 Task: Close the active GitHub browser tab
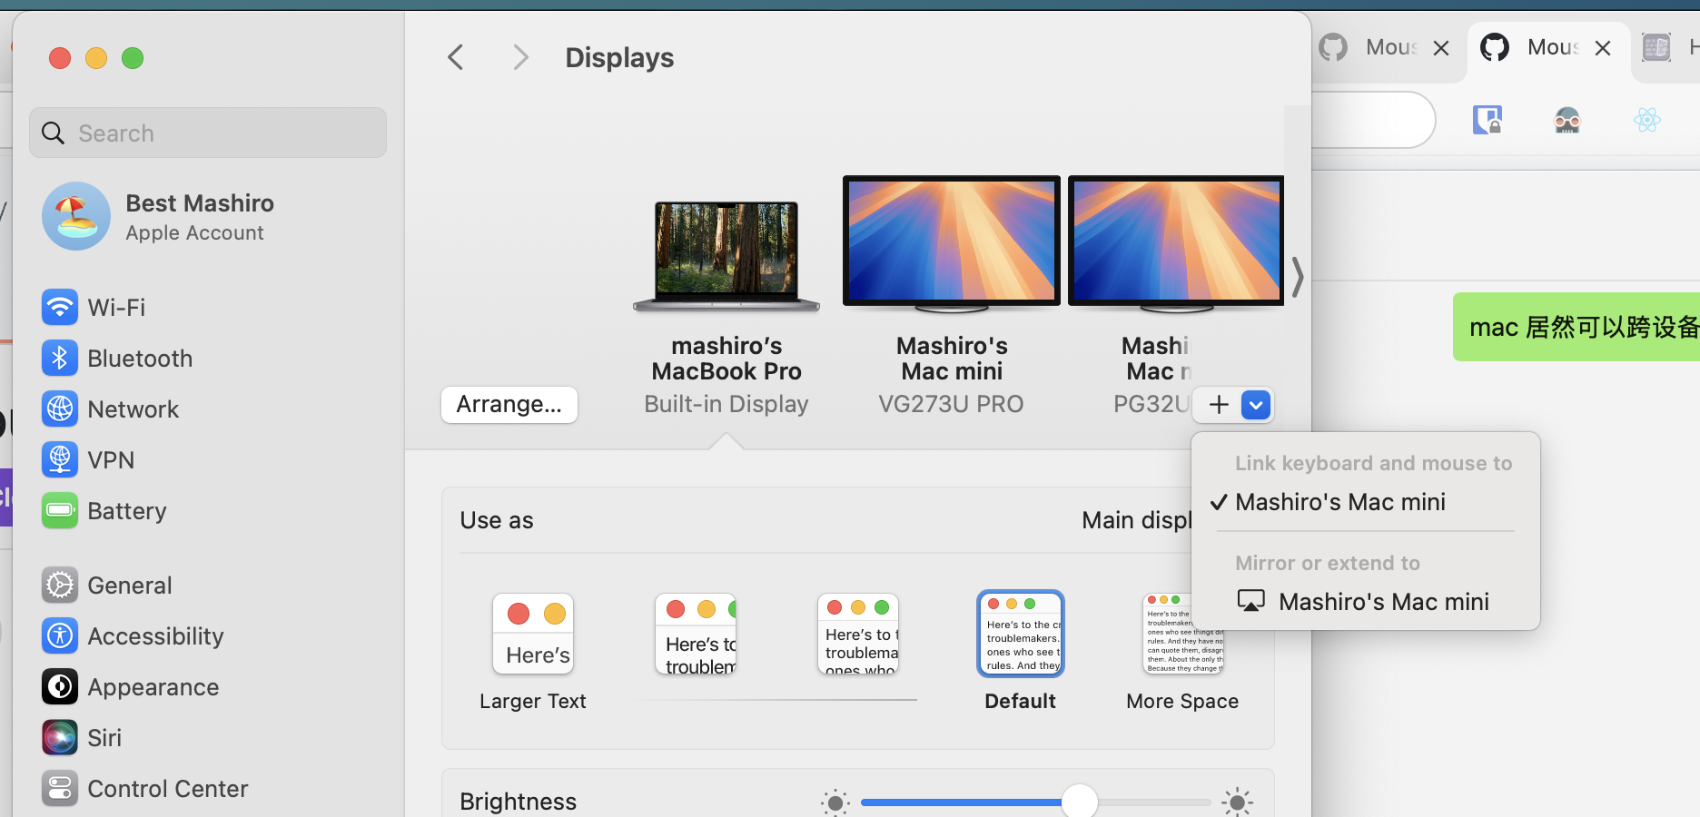point(1603,48)
